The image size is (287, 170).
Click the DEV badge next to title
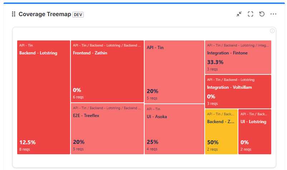click(x=78, y=14)
